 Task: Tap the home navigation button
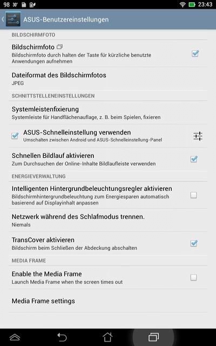107,337
